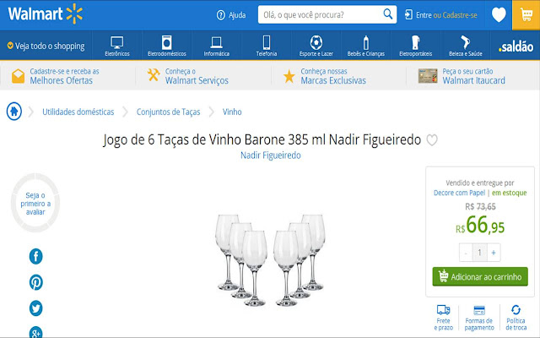The width and height of the screenshot is (540, 338).
Task: Click the Nadir Figueiredo brand link
Action: [270, 155]
